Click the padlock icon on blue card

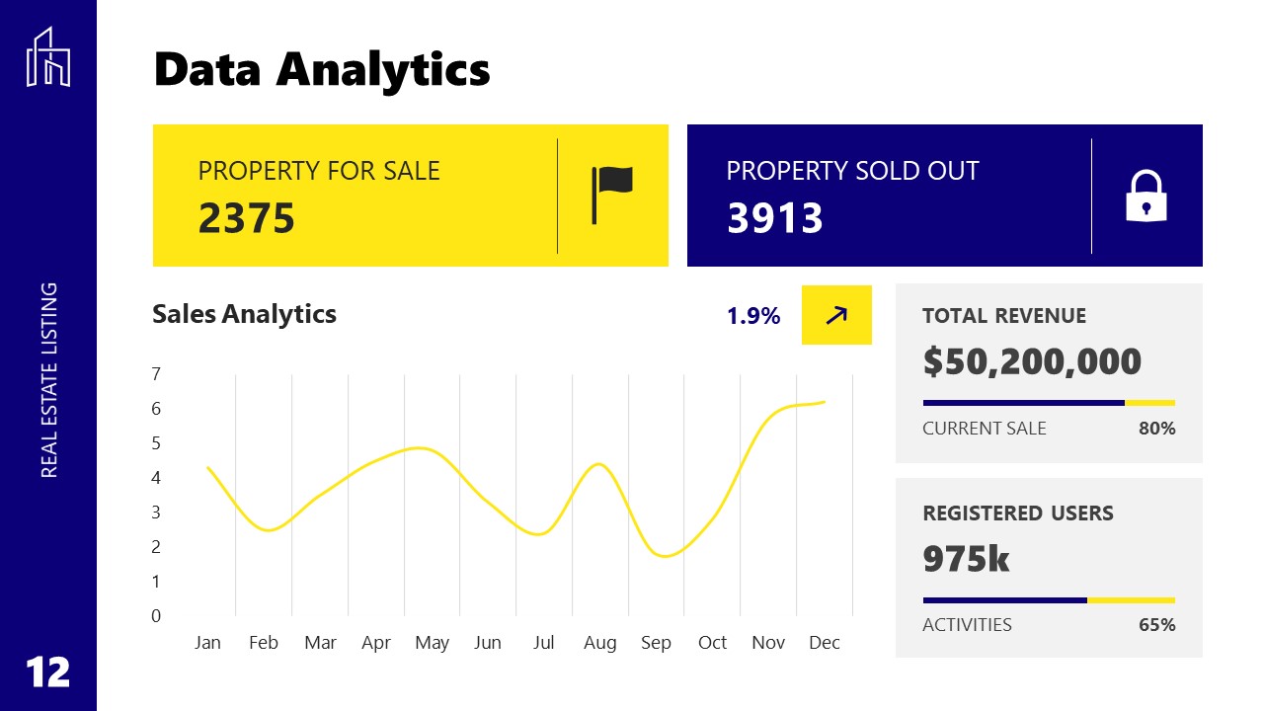1146,196
